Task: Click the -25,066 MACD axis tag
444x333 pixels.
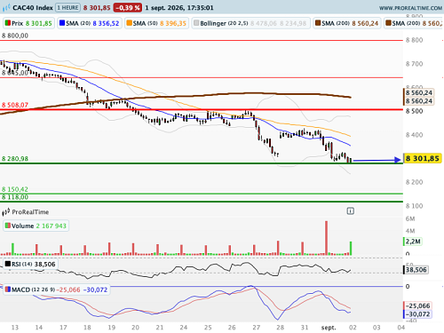Action: tap(417, 305)
